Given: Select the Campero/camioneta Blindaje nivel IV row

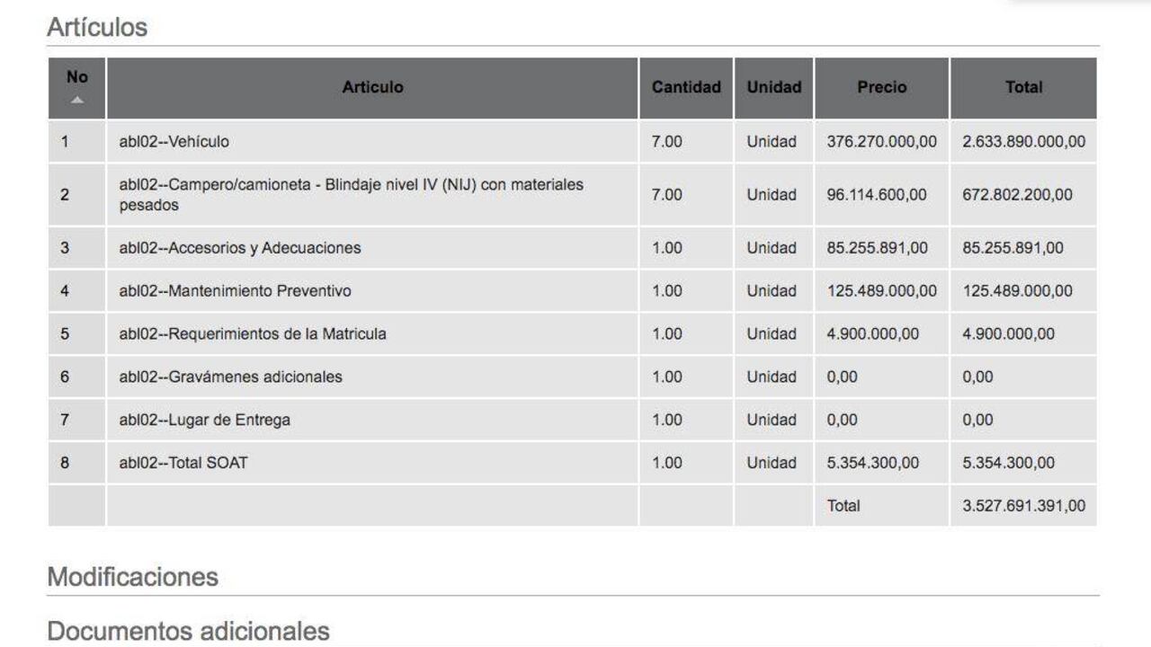Looking at the screenshot, I should (572, 194).
